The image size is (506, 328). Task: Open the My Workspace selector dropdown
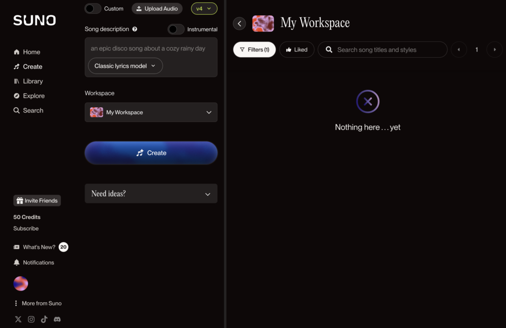click(x=151, y=112)
